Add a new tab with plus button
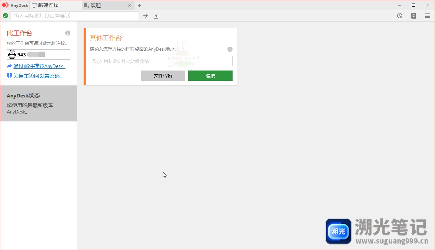 tap(140, 5)
